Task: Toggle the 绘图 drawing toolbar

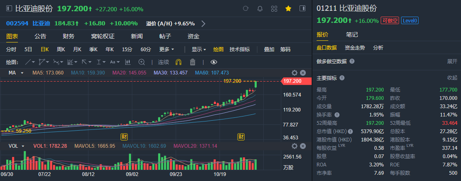Action: (x=218, y=50)
